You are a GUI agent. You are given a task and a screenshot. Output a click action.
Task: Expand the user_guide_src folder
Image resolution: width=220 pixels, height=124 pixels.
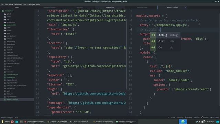pyautogui.click(x=3, y=36)
